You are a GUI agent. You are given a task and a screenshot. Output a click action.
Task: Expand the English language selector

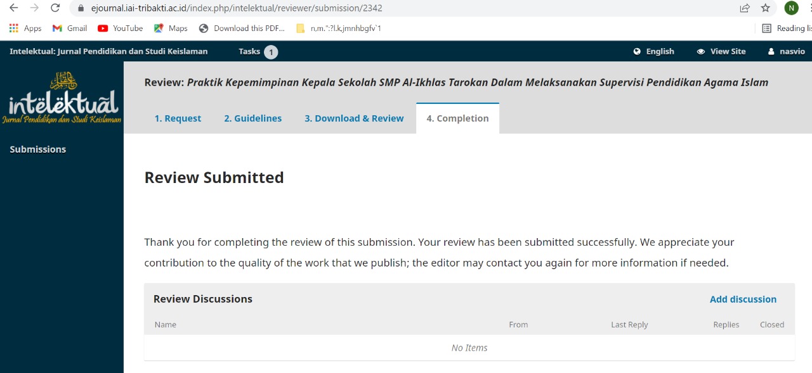[x=654, y=52]
